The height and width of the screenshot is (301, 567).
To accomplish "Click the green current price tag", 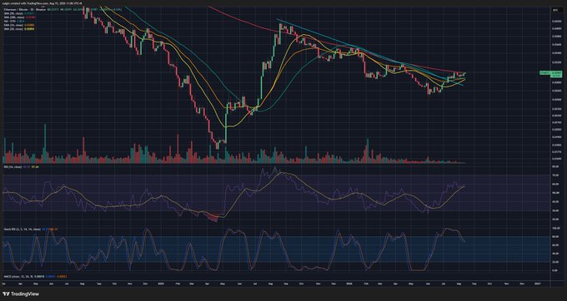I will pyautogui.click(x=549, y=73).
